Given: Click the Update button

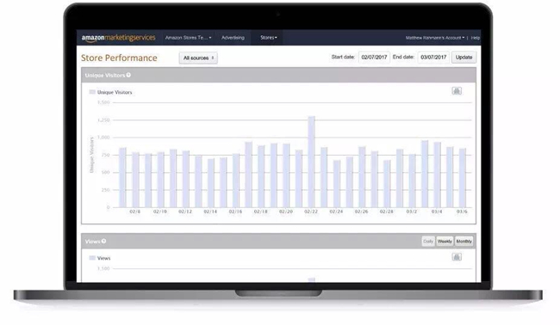Looking at the screenshot, I should [x=464, y=57].
